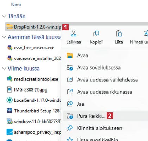Select the evw_free_easeus.exe file

(34, 48)
